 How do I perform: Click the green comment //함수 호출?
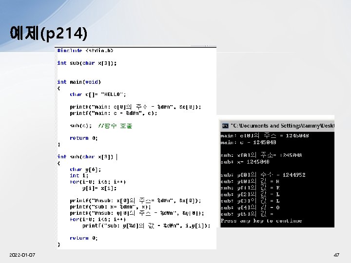tap(115, 126)
